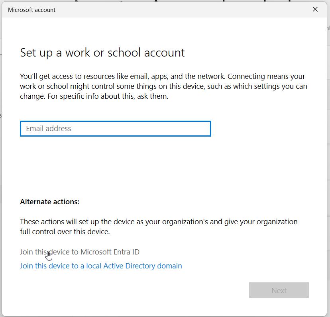The height and width of the screenshot is (317, 330).
Task: Click the 'Alternate actions:' bold label
Action: tap(49, 202)
